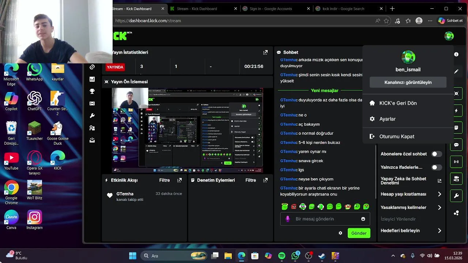Click the purple microphone icon in chat box

point(288,219)
